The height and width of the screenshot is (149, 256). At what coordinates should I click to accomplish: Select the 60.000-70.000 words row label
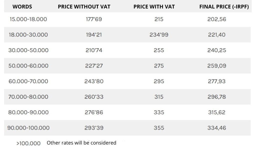[28, 81]
